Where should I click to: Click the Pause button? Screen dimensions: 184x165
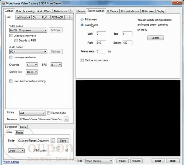click(122, 161)
